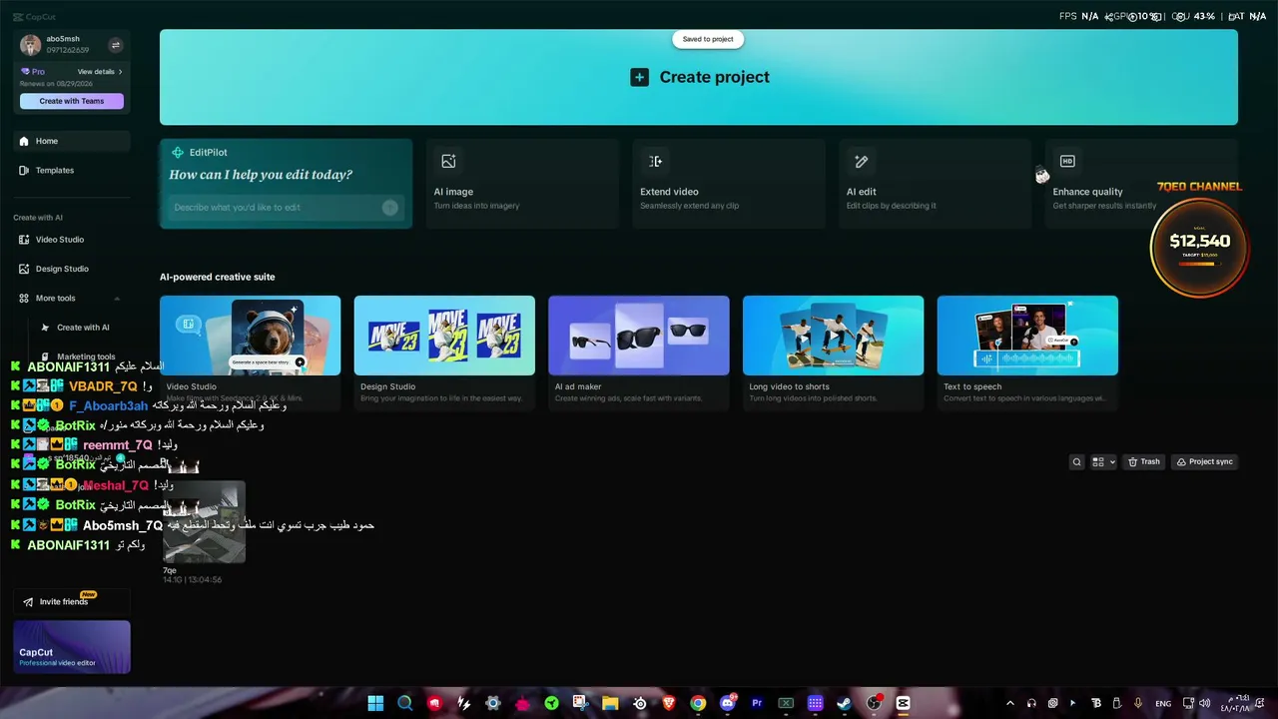1278x719 pixels.
Task: Open Adobe Premiere Pro from the taskbar
Action: tap(757, 703)
